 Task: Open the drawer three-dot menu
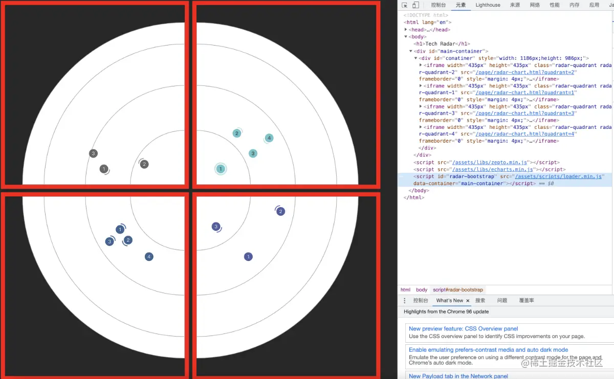coord(405,301)
